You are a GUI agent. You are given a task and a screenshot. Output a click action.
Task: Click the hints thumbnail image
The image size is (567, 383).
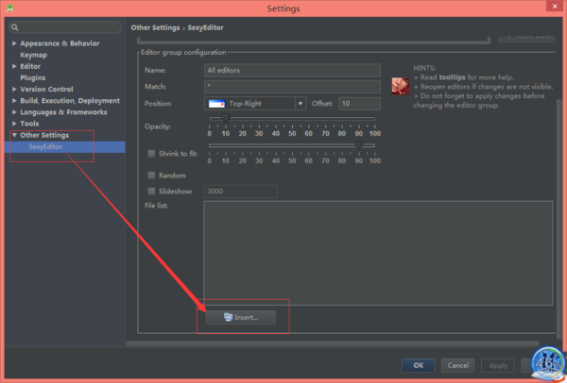[400, 86]
